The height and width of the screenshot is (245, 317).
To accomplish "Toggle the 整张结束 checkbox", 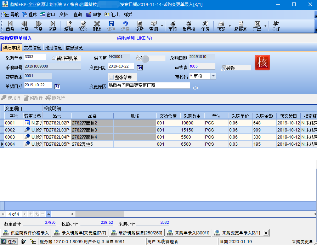I will click(112, 77).
